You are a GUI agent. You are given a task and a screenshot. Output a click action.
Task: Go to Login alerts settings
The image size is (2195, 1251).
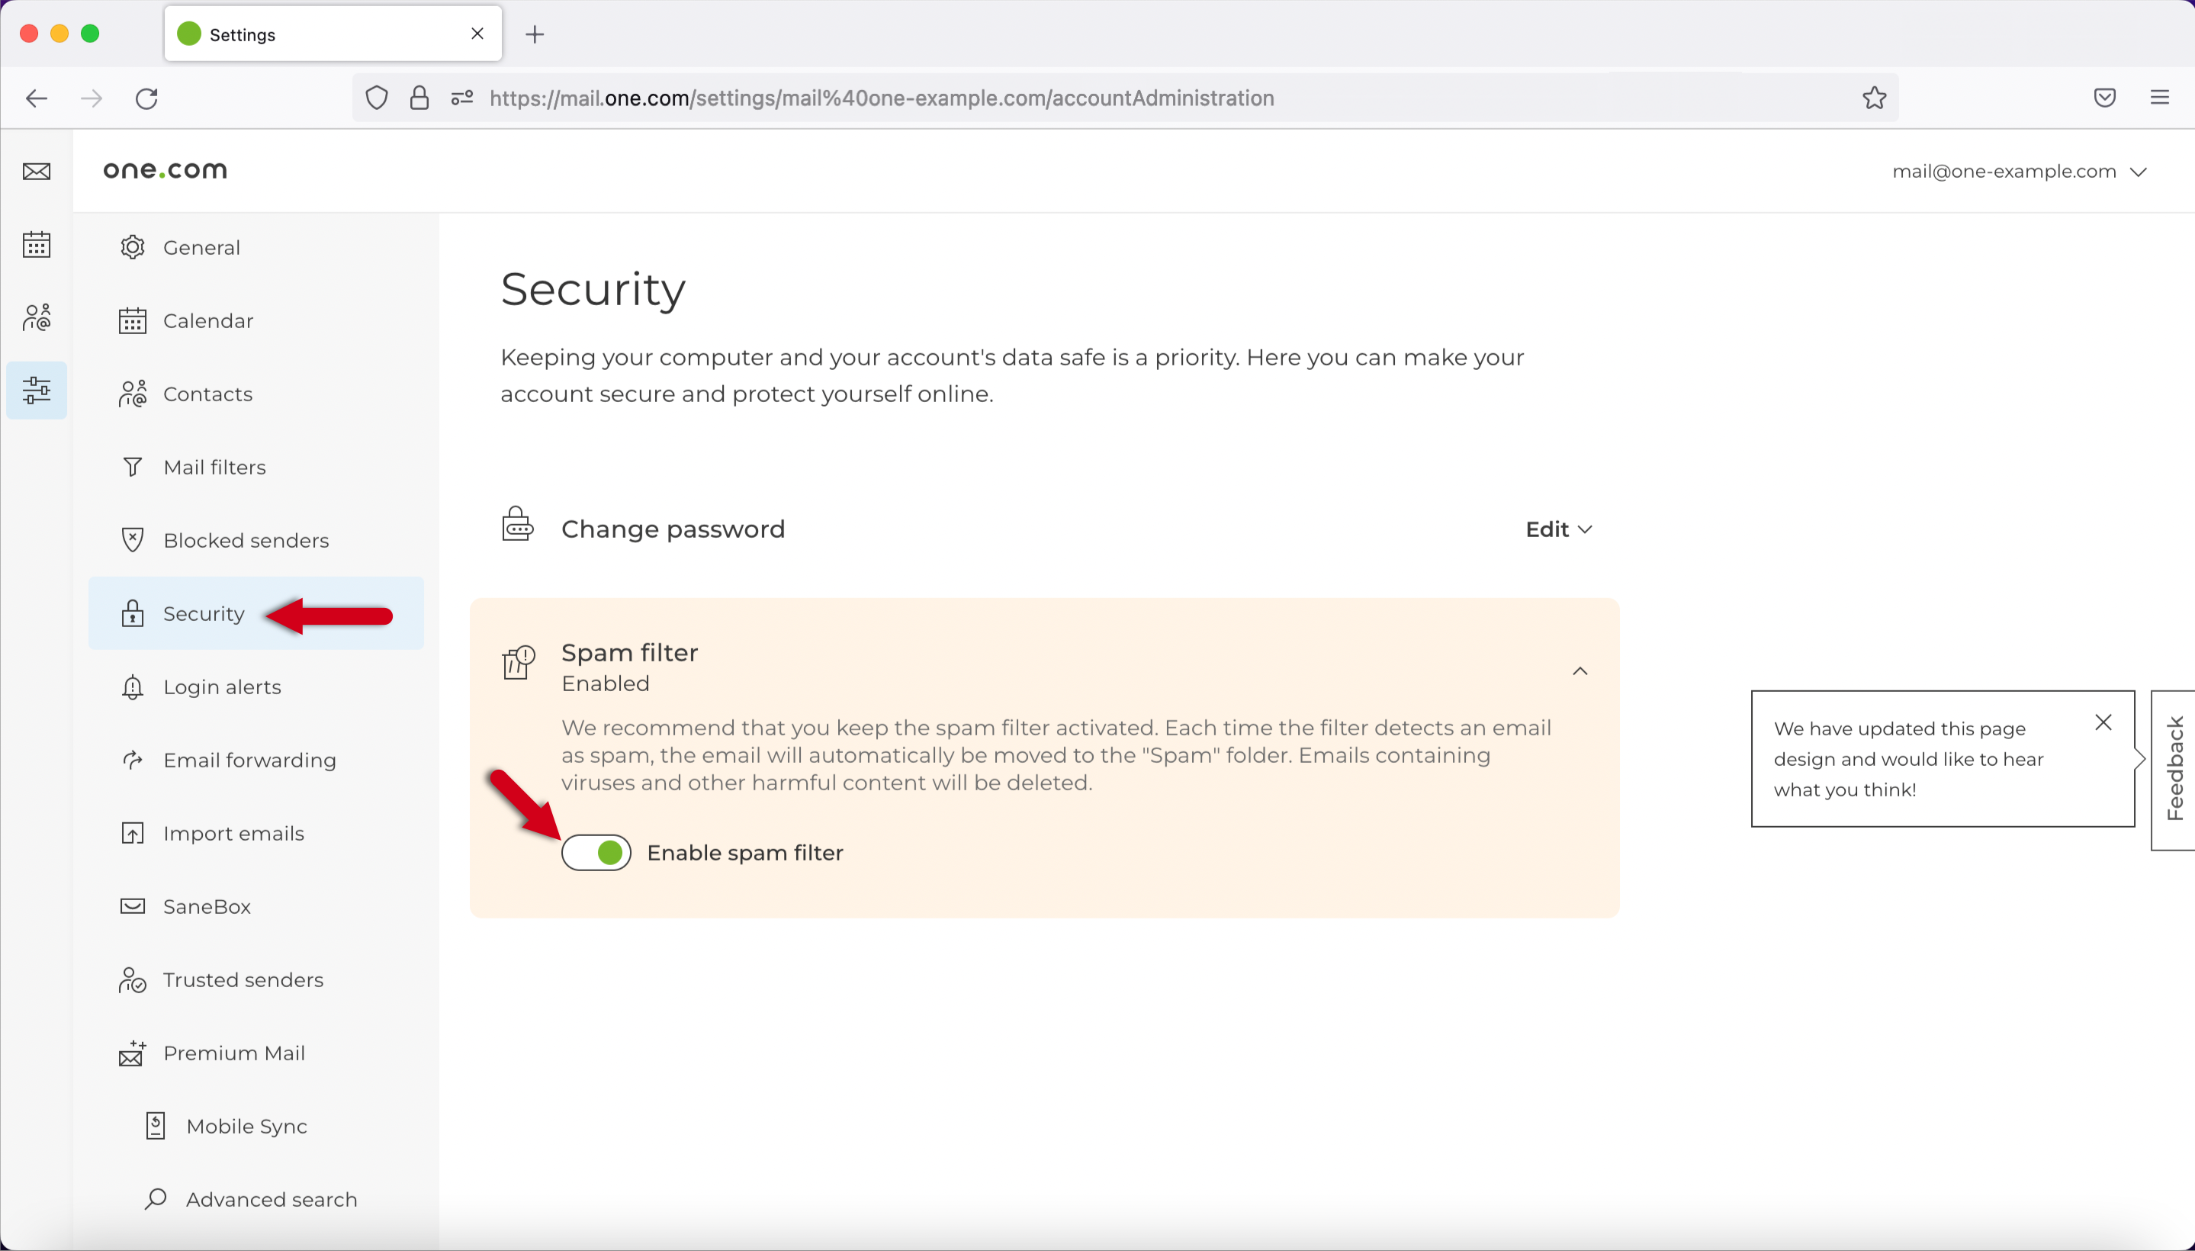click(x=222, y=687)
